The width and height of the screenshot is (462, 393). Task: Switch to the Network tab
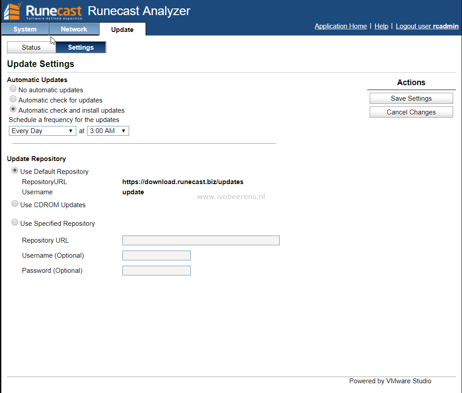74,29
